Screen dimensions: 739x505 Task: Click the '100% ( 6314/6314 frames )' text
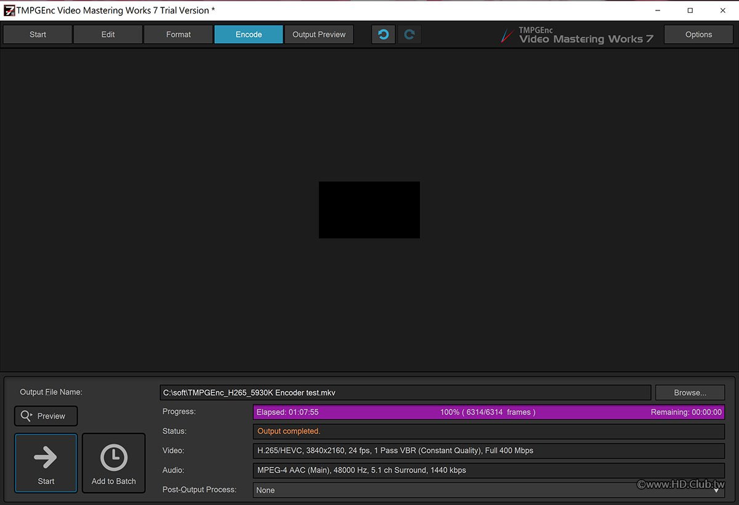pyautogui.click(x=488, y=412)
